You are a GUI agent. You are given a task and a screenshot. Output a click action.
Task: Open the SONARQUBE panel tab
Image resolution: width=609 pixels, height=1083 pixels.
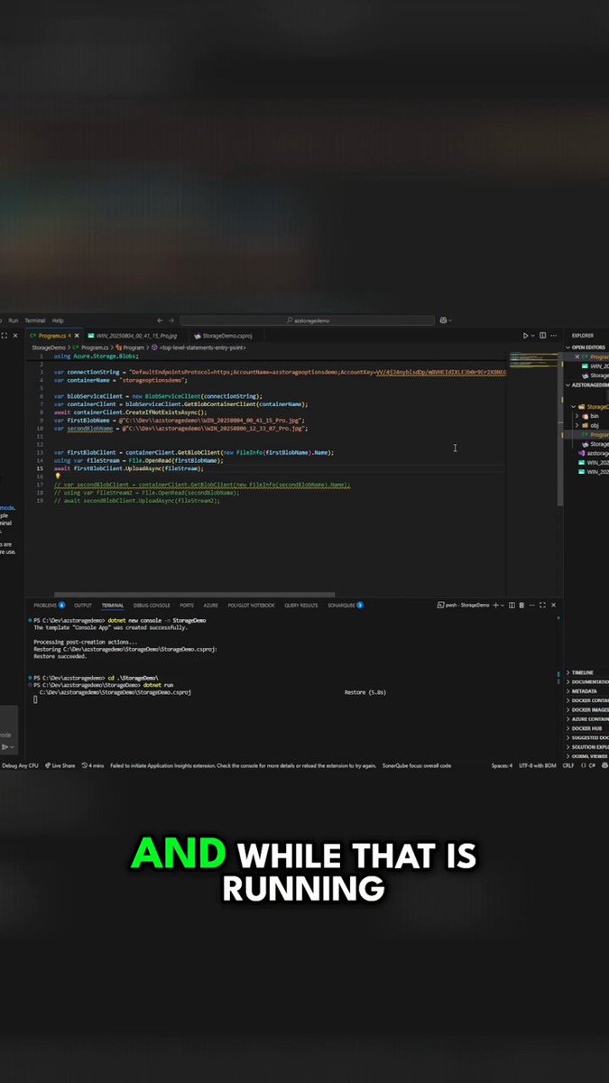tap(346, 606)
